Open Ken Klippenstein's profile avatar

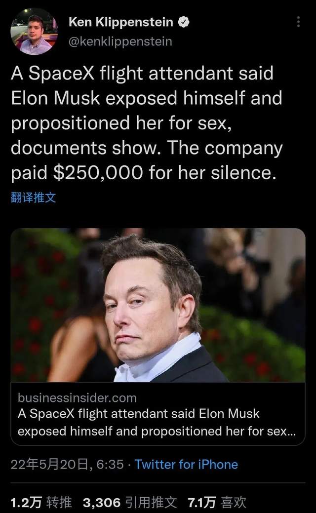point(34,32)
